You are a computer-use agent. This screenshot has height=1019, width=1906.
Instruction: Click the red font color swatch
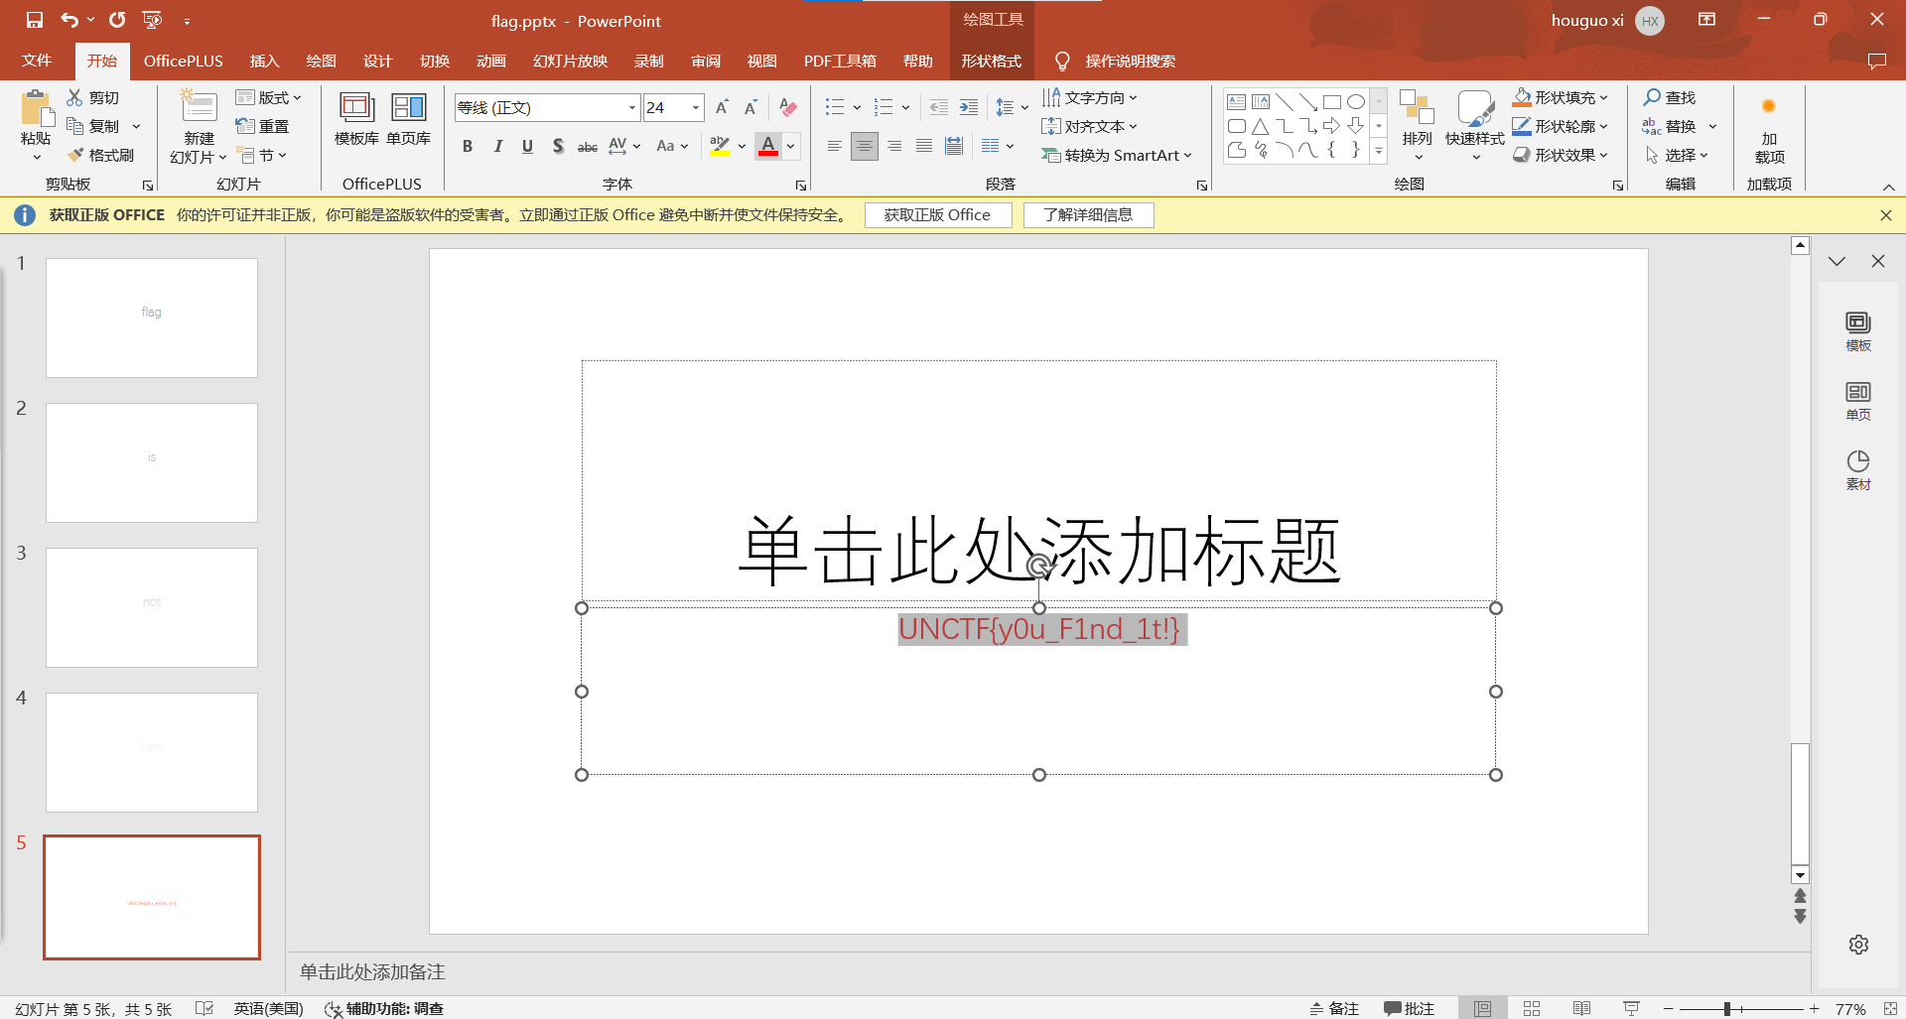point(768,146)
